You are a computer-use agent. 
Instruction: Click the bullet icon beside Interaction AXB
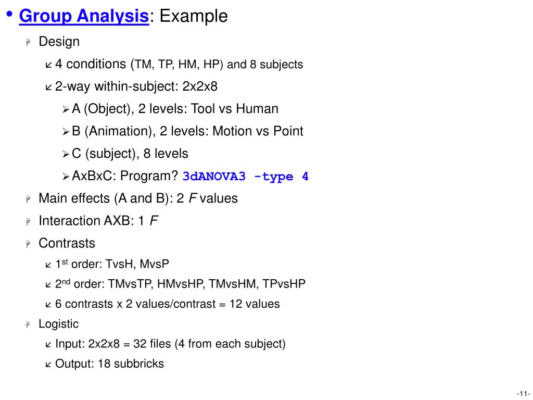(29, 221)
